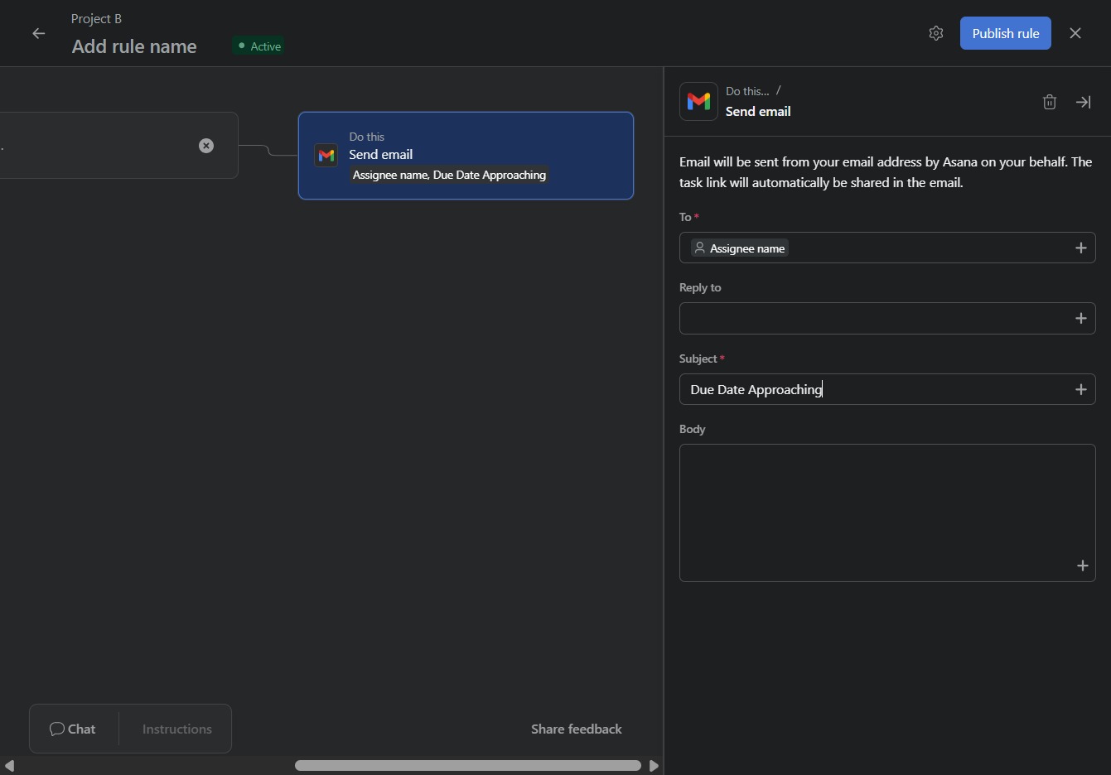
Task: Click the Assignee name chip in To field
Action: click(x=740, y=248)
